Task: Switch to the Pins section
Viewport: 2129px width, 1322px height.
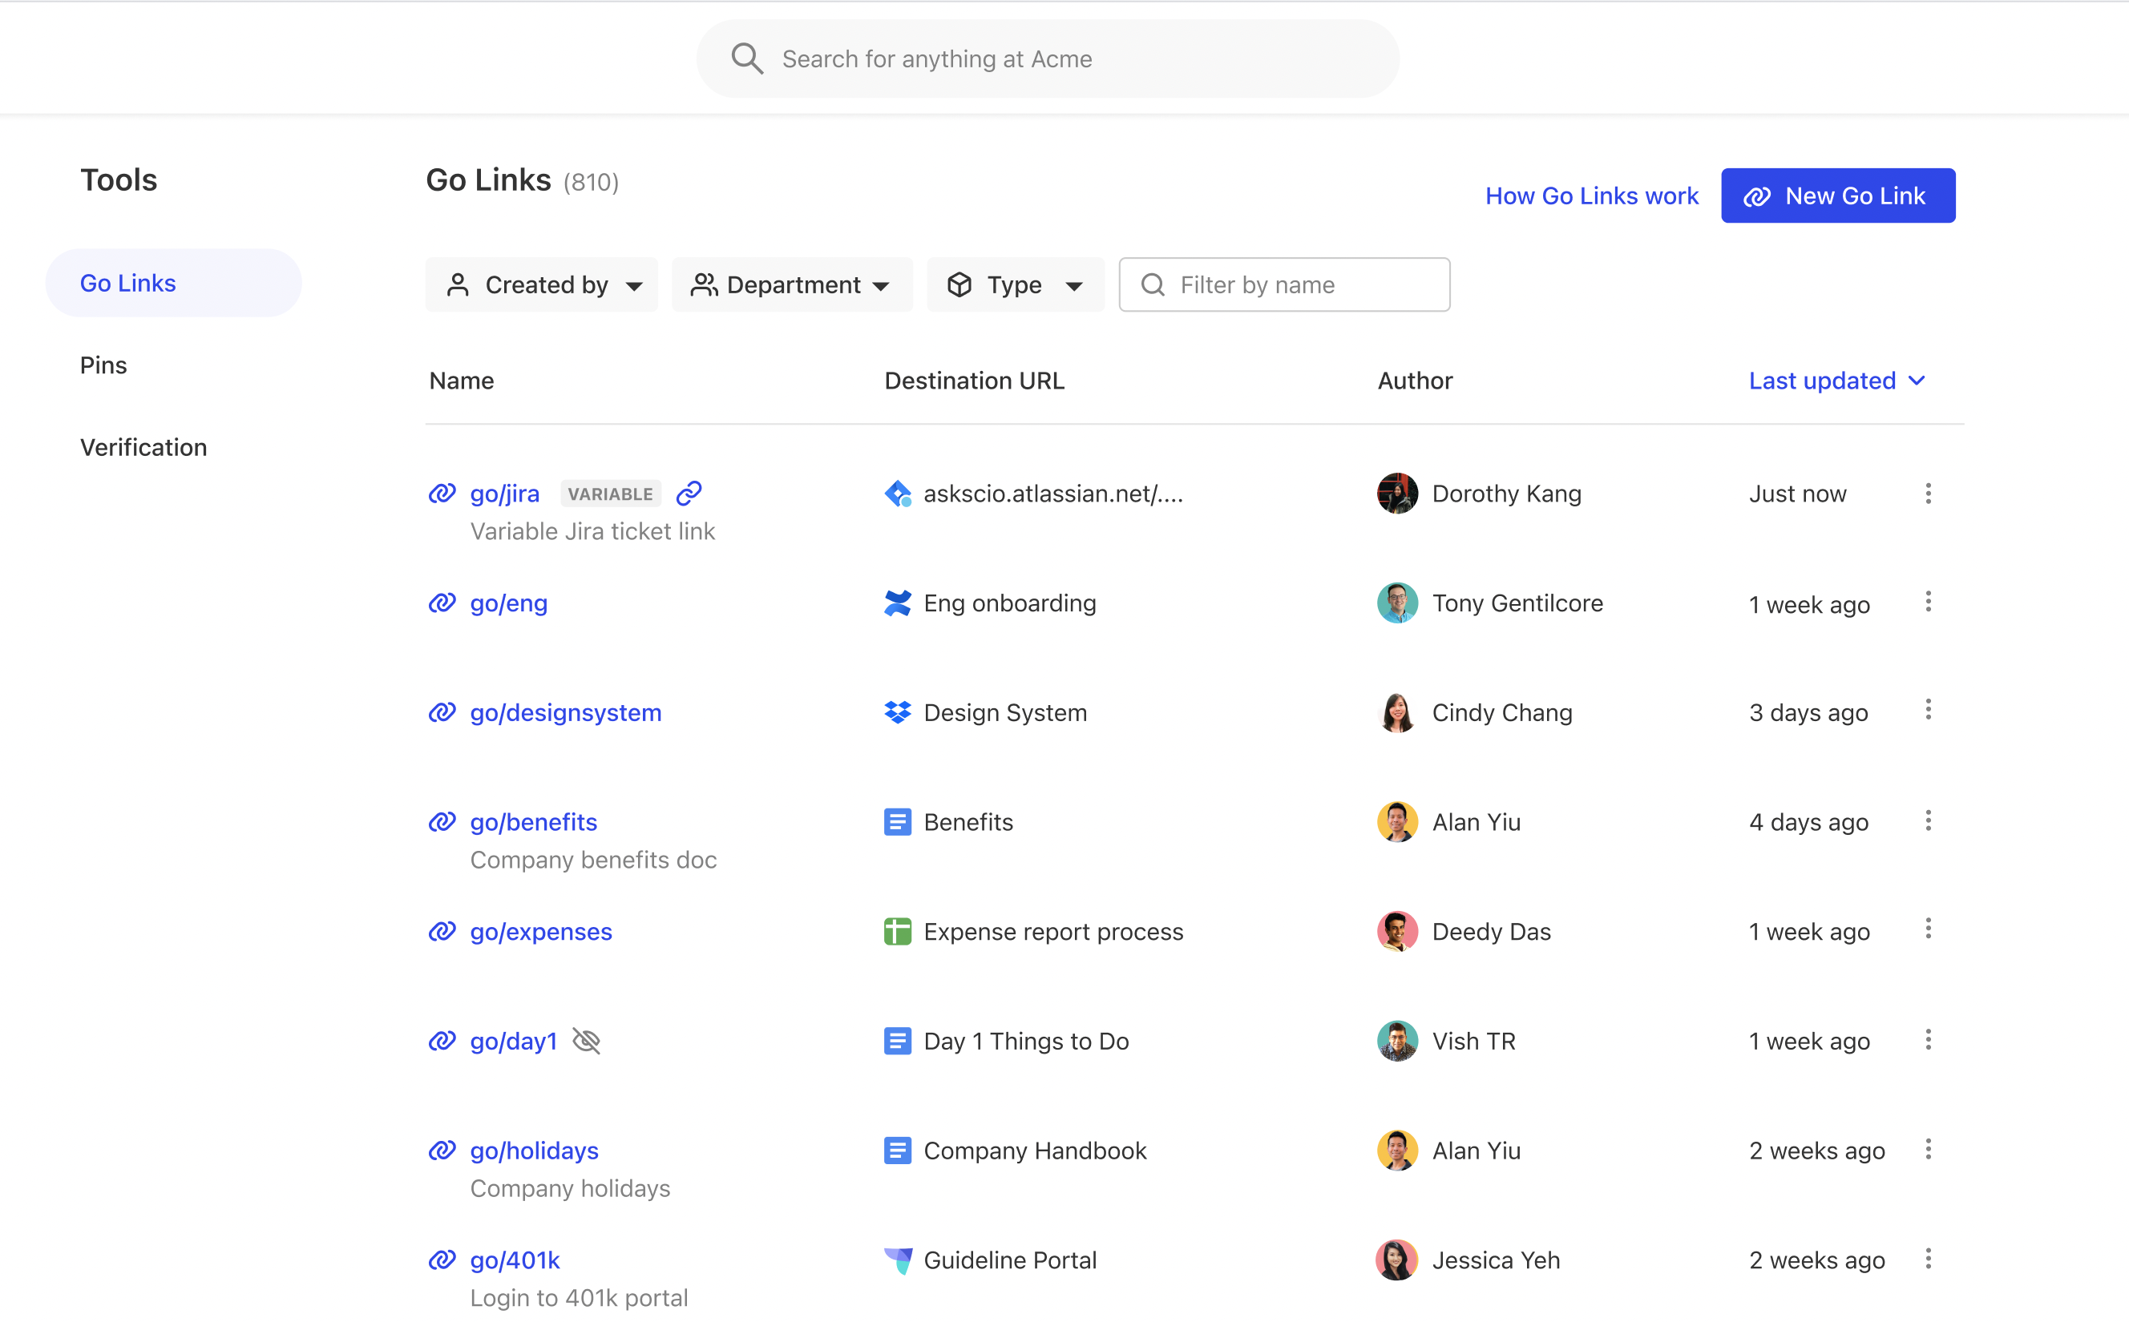Action: [103, 365]
